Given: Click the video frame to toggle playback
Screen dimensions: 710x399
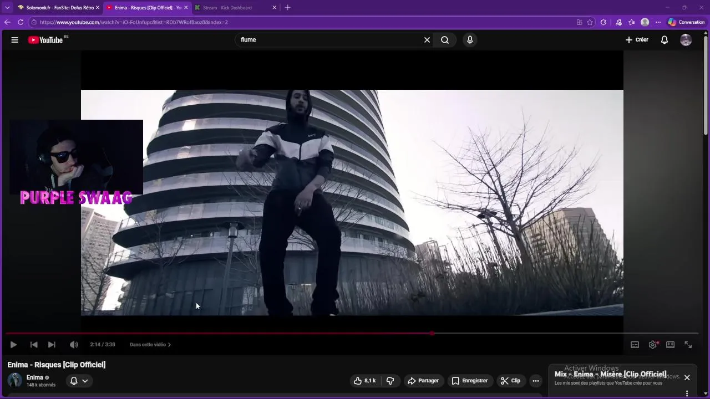Looking at the screenshot, I should point(352,202).
